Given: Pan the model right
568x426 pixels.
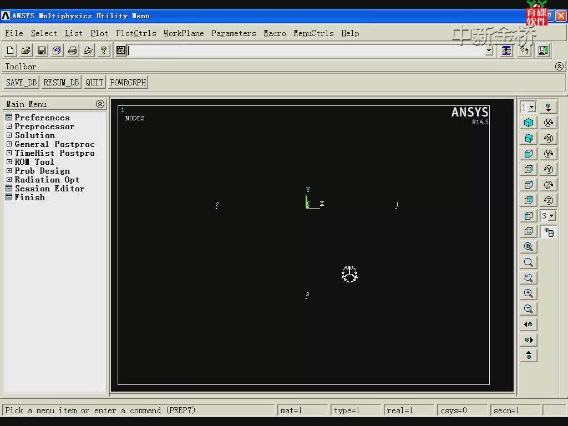Looking at the screenshot, I should coord(529,340).
